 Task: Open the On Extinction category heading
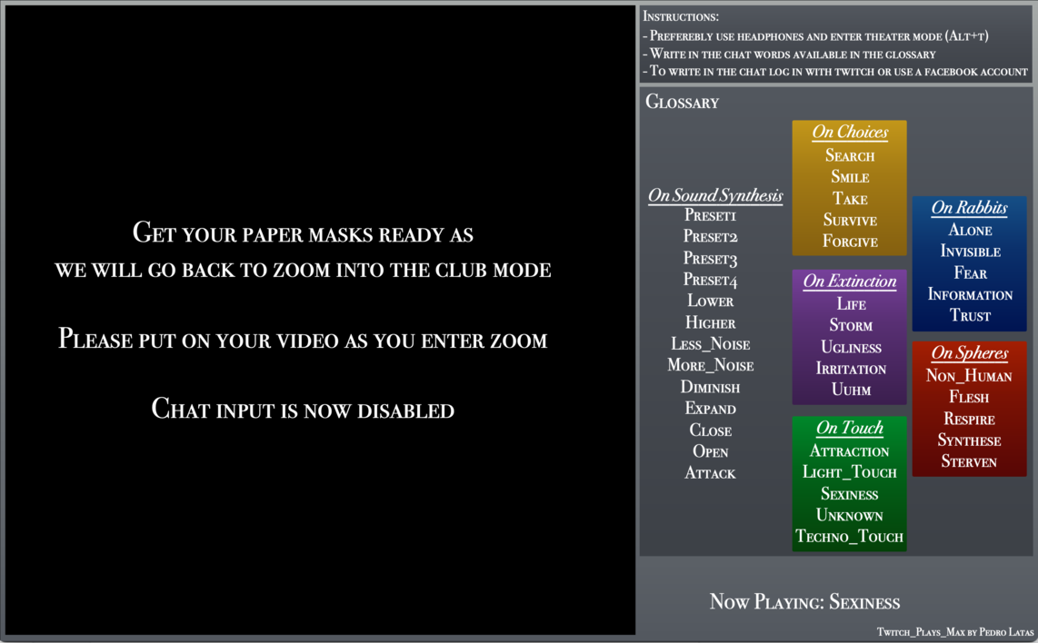click(x=849, y=282)
